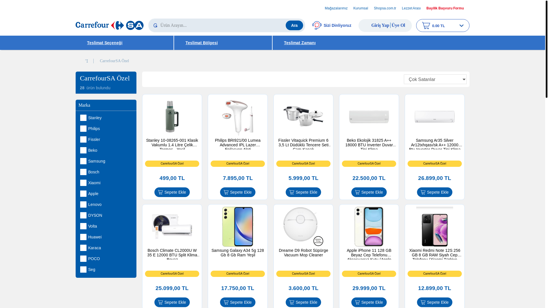Add Stanley thermos to cart

click(172, 192)
